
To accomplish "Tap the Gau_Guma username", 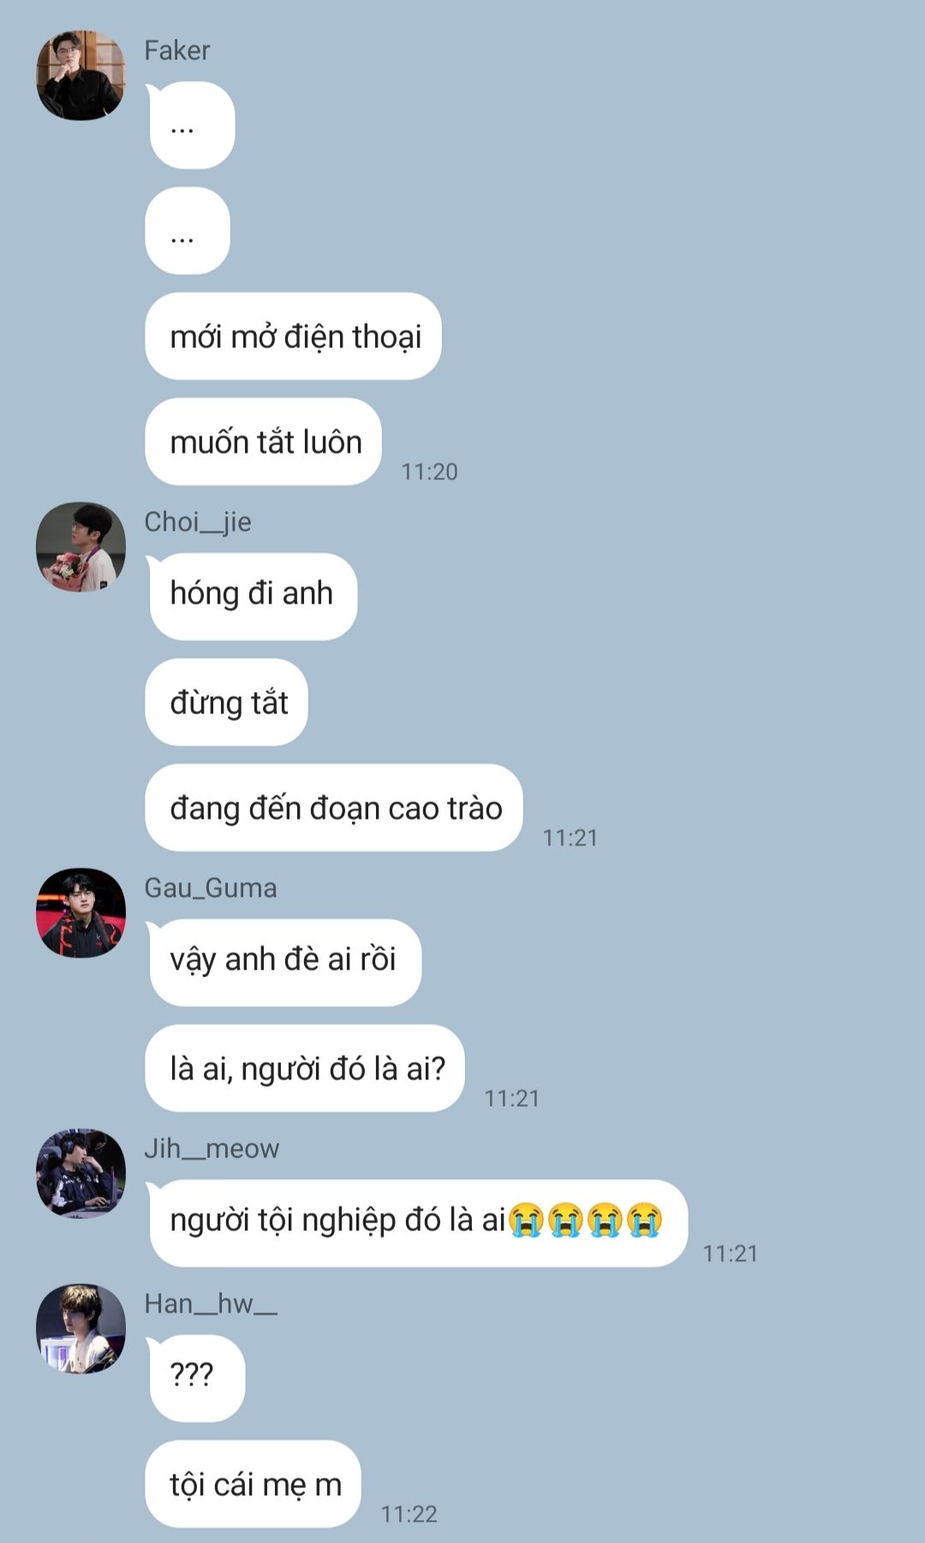I will [211, 888].
